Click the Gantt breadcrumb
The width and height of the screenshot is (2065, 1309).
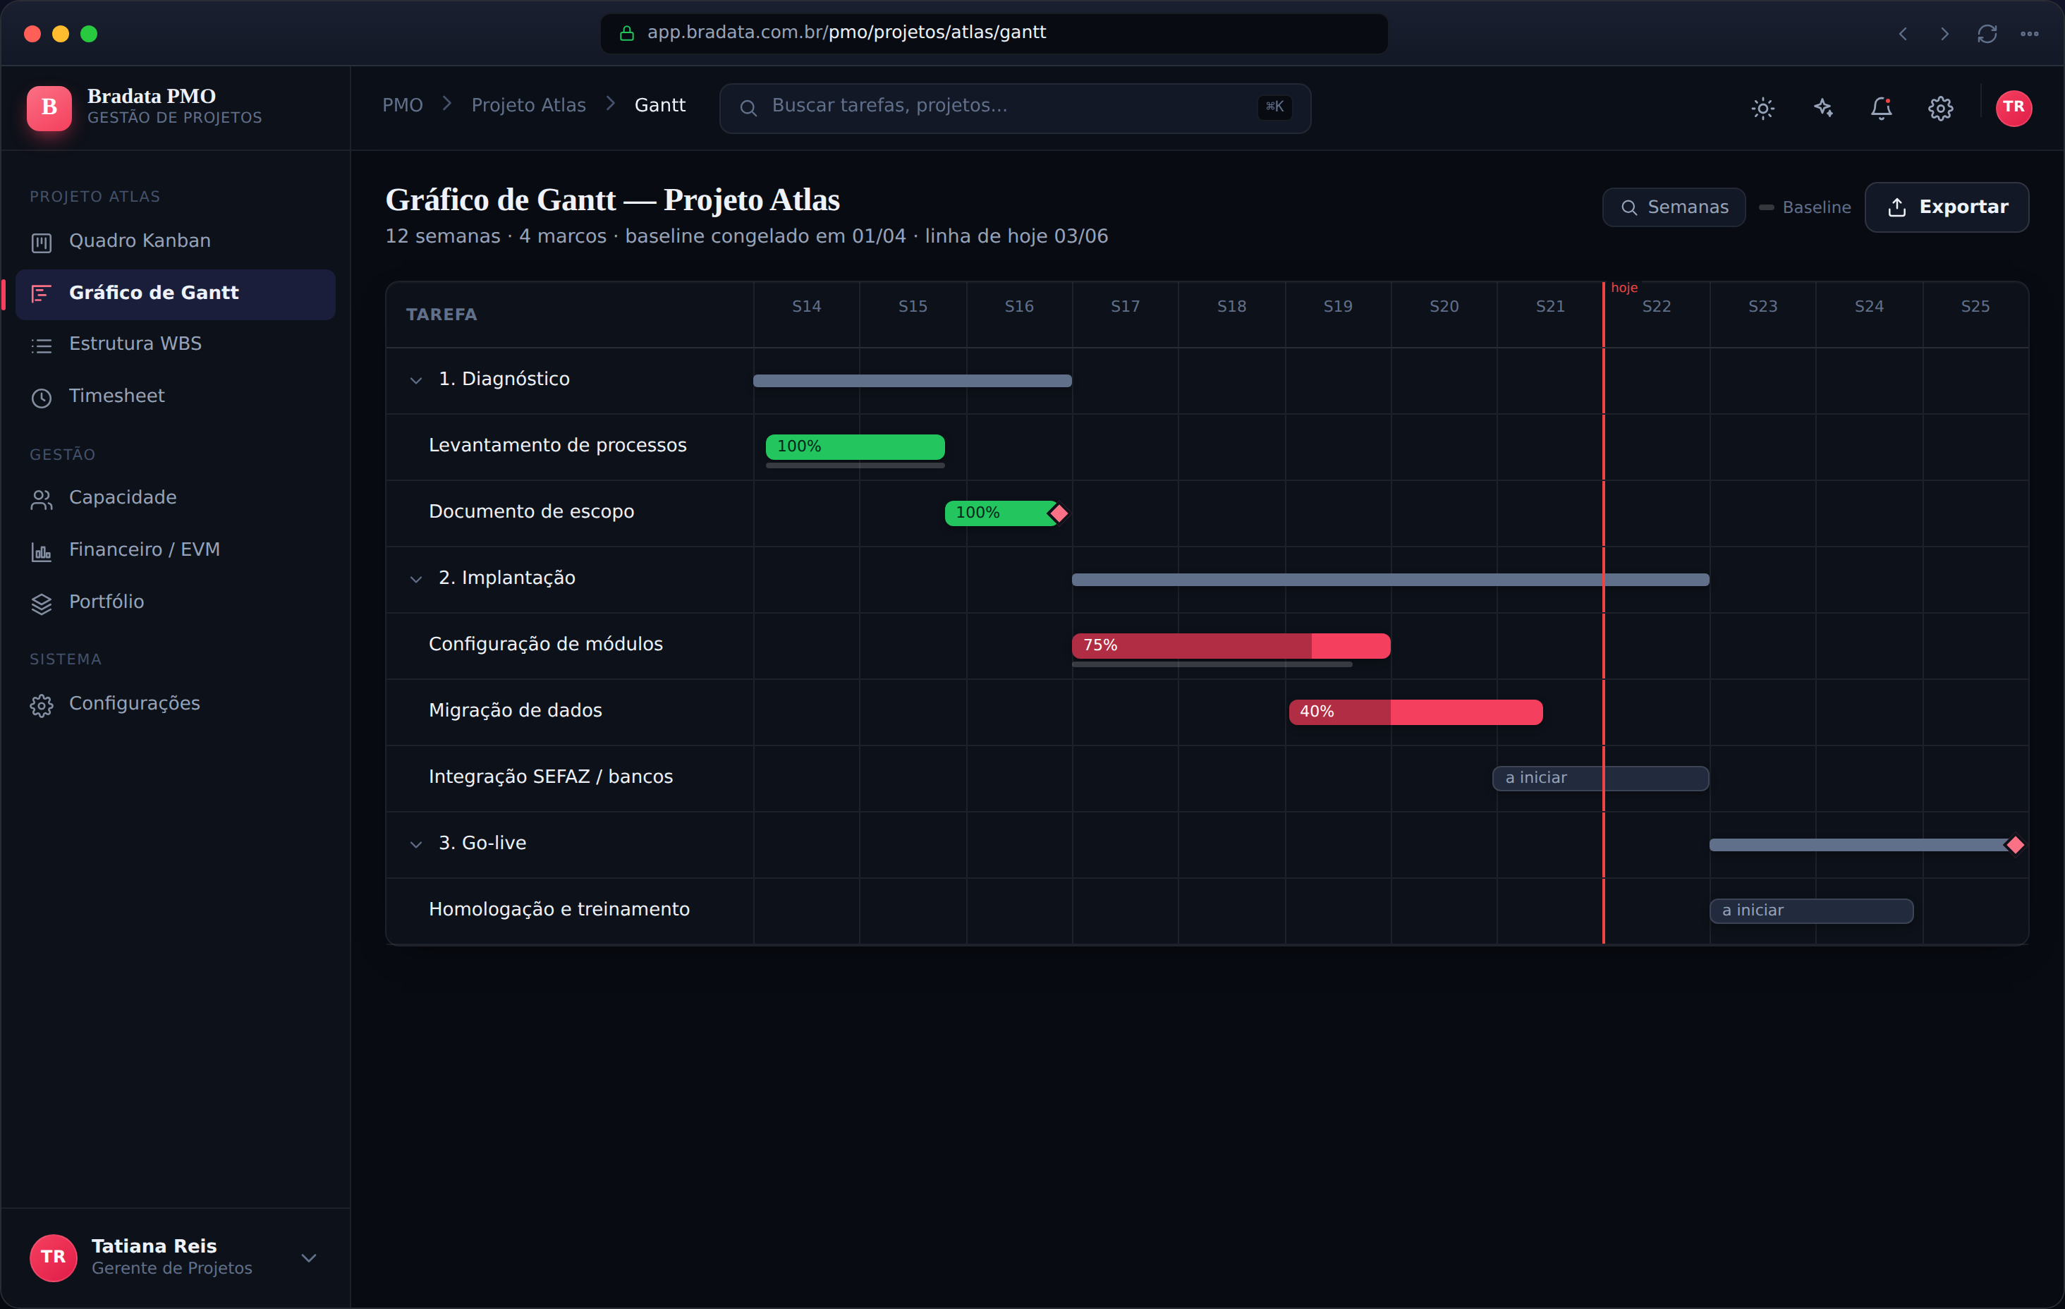pos(659,106)
